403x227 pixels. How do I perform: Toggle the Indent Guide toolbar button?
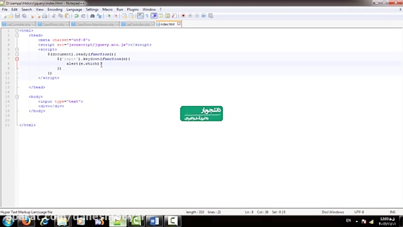pyautogui.click(x=154, y=16)
